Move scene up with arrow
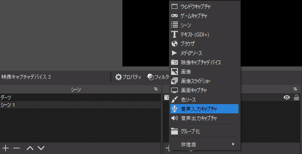 coord(30,148)
